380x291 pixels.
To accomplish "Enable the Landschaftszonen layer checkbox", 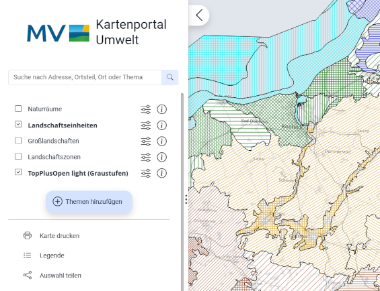I will click(18, 156).
